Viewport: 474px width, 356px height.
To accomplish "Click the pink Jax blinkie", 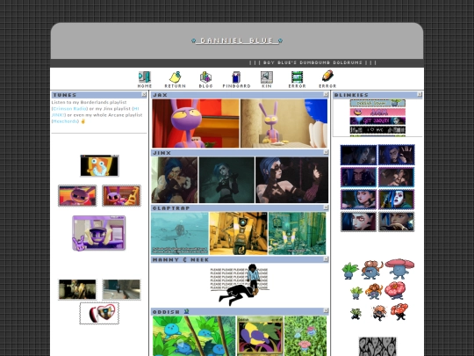I will (x=377, y=112).
